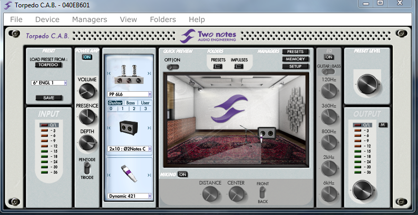Select cabinet bank 2
The width and height of the screenshot is (418, 215).
134,109
